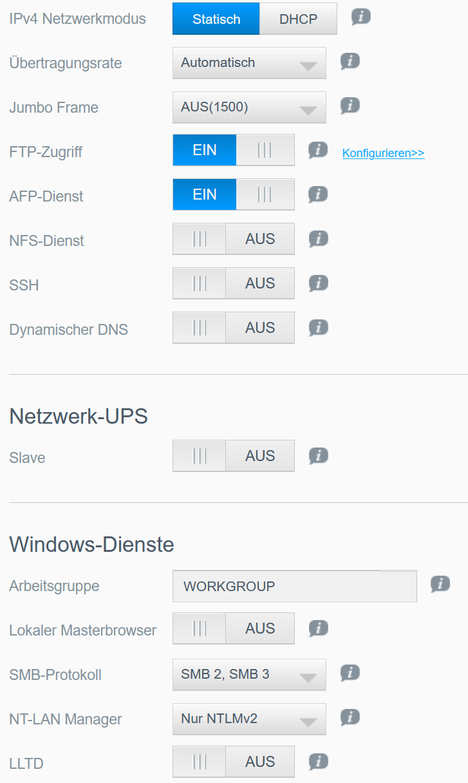Enable the NFS-Dienst toggle
The width and height of the screenshot is (468, 783).
click(x=234, y=239)
